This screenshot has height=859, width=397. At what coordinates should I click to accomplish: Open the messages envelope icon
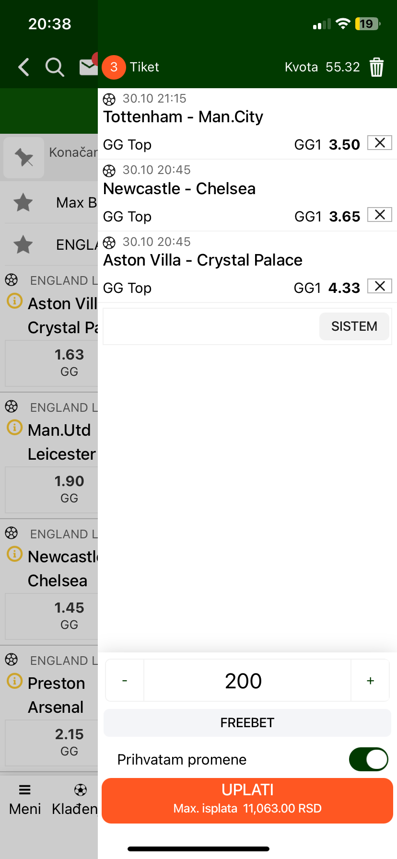[x=88, y=67]
